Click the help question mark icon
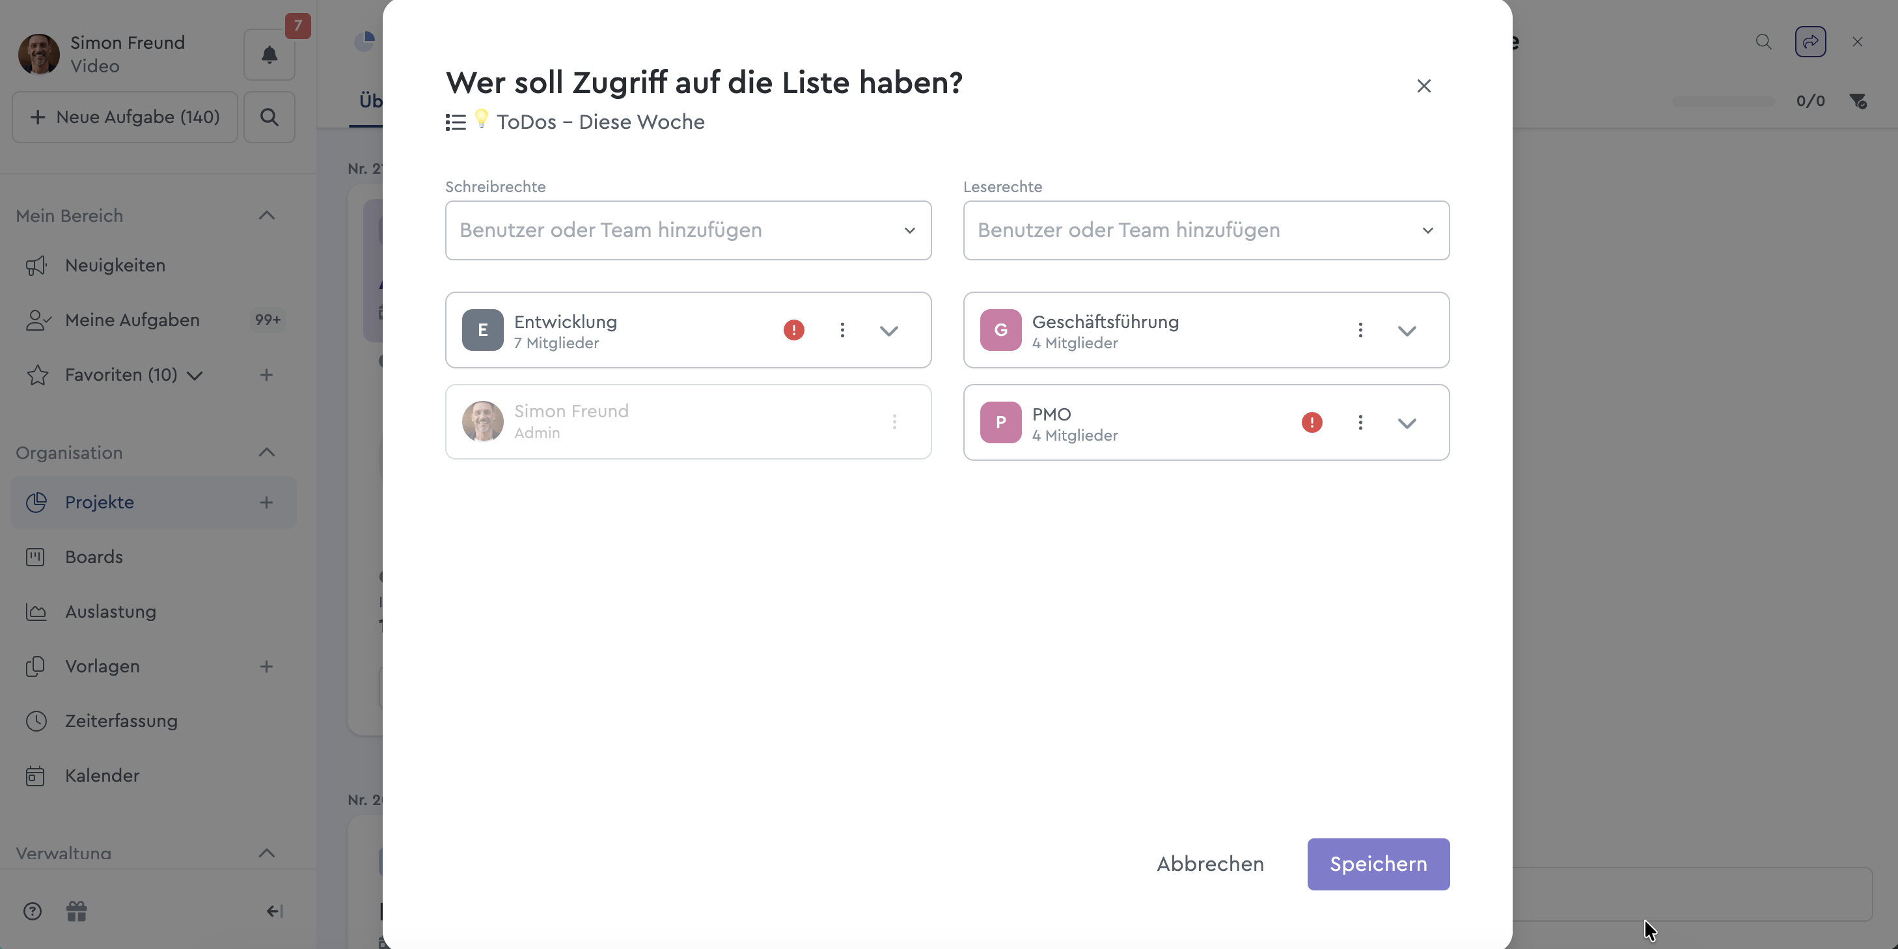The image size is (1898, 949). click(33, 911)
